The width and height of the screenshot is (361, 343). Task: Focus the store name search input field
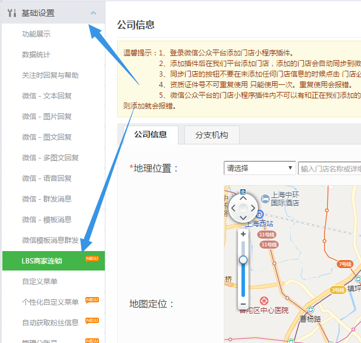coord(329,169)
